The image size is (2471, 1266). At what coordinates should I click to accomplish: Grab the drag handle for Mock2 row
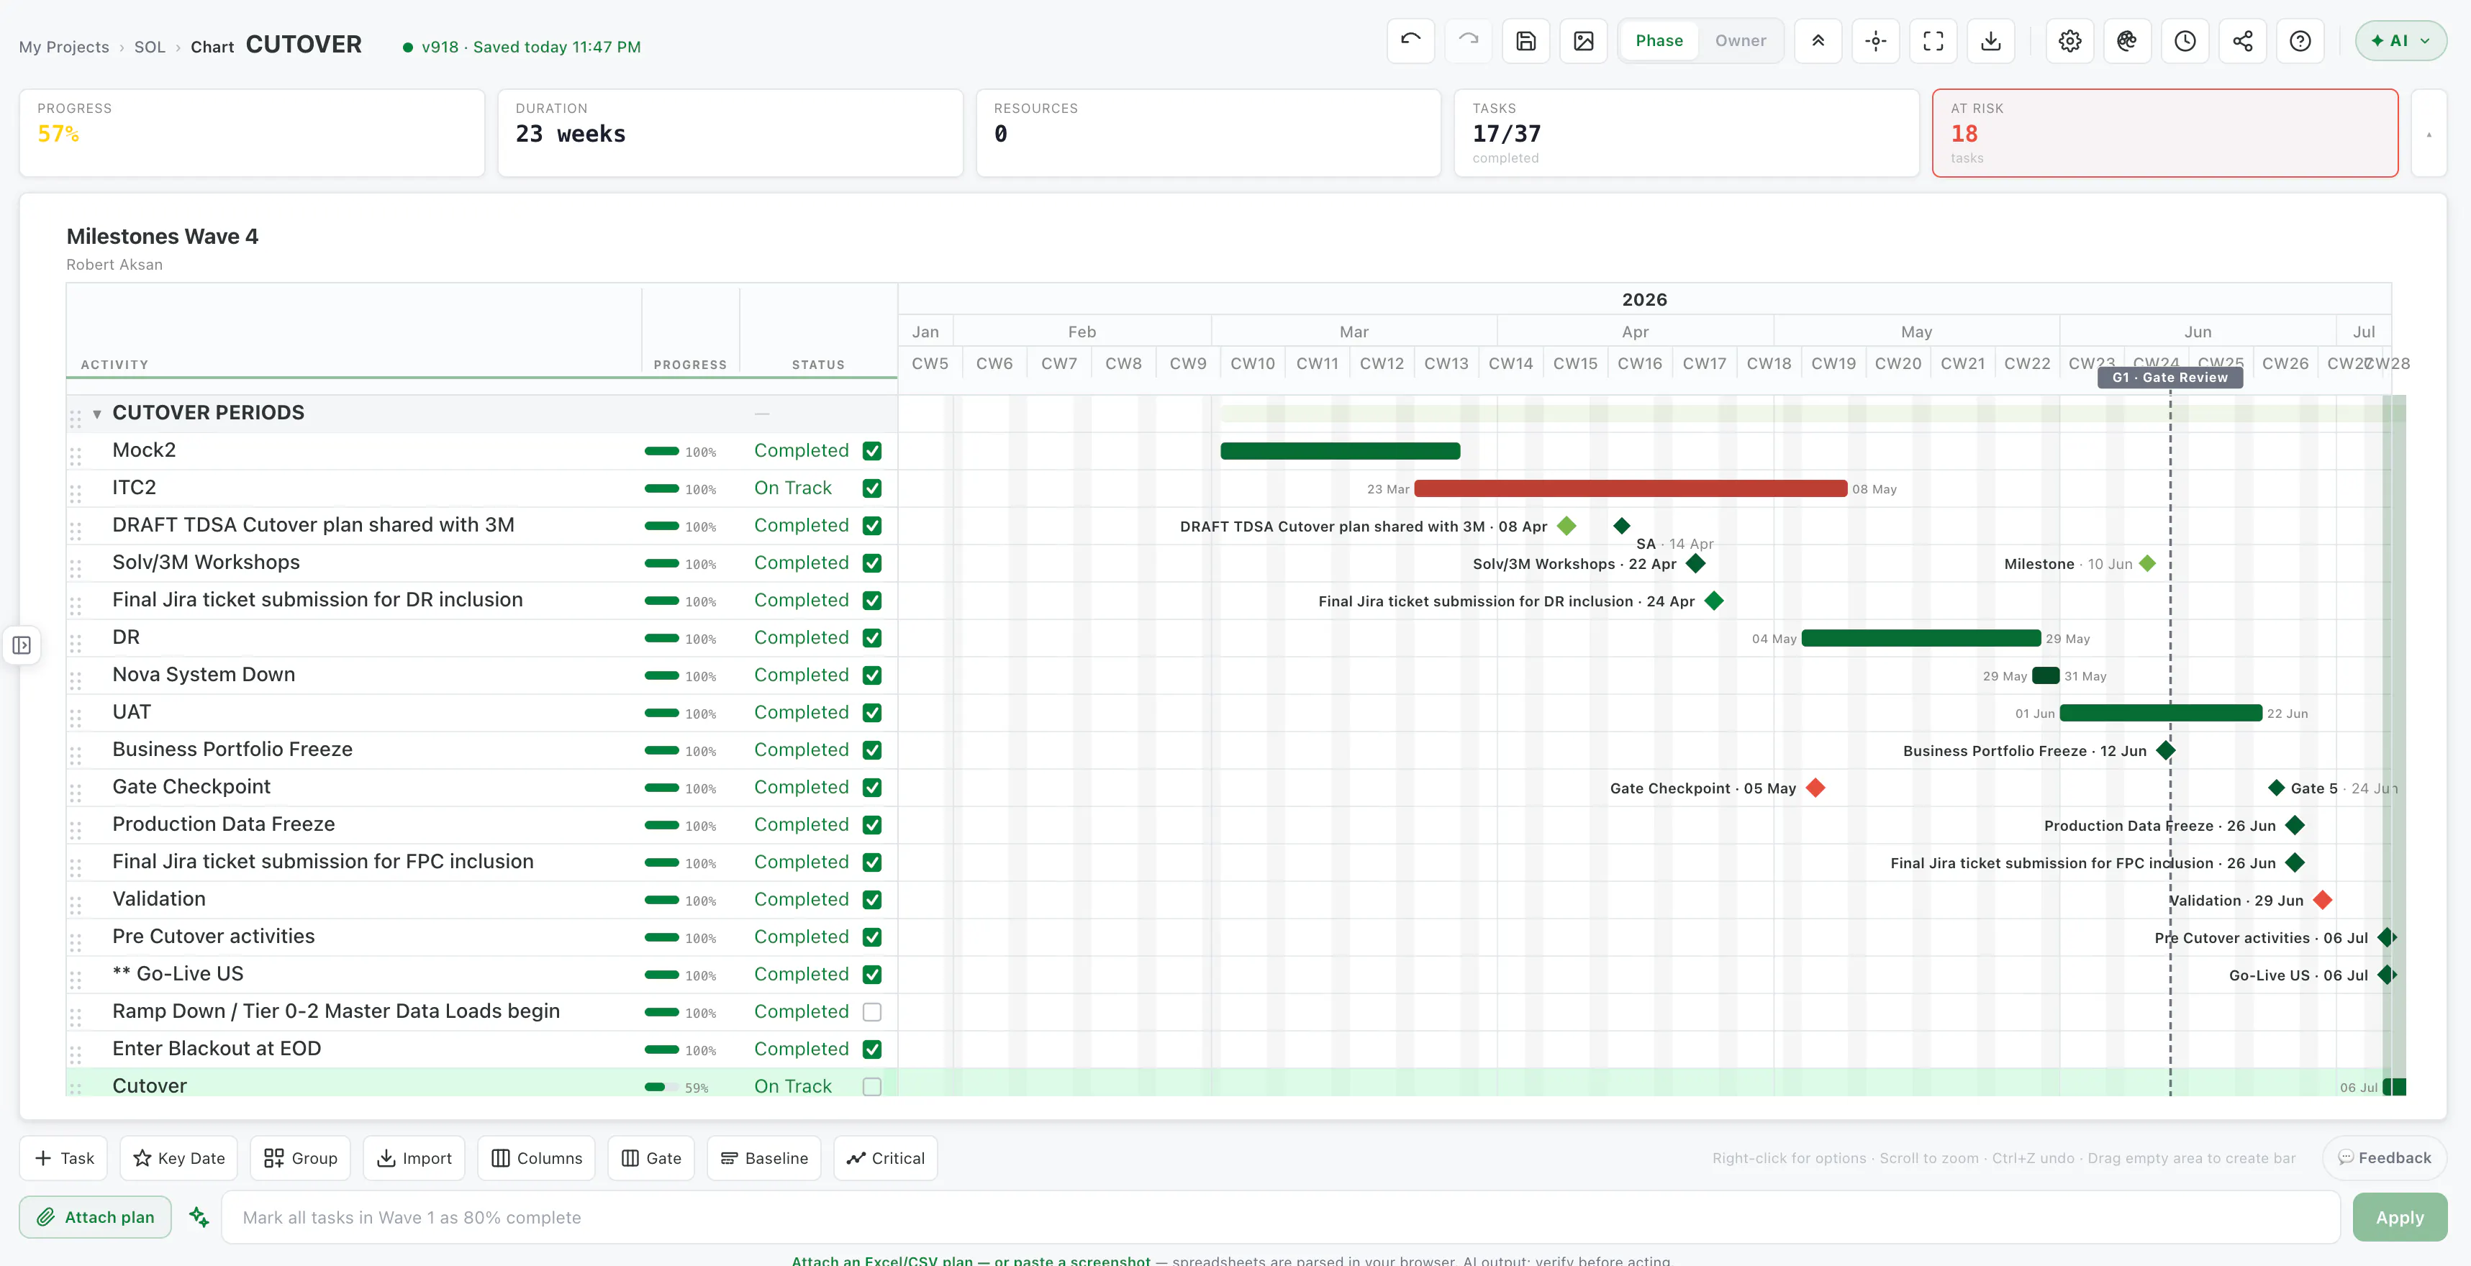[76, 455]
